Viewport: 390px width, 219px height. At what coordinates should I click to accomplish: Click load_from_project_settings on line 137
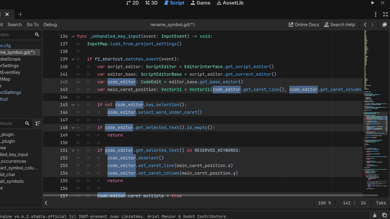coord(143,44)
